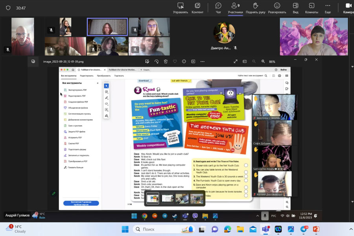The width and height of the screenshot is (354, 236).
Task: Open the Преобразовать menu item
Action: [104, 76]
